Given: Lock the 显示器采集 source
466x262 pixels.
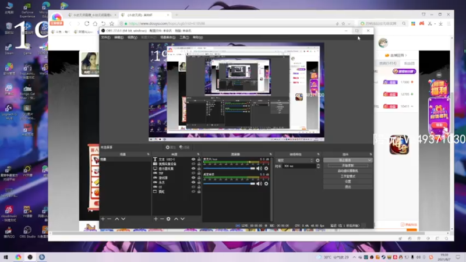Looking at the screenshot, I should coord(199,168).
